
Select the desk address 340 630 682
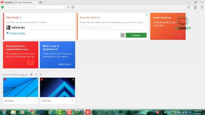(18, 28)
